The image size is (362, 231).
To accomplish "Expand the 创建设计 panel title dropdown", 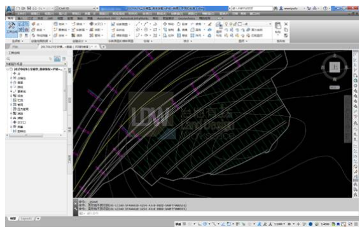I will tap(79, 41).
